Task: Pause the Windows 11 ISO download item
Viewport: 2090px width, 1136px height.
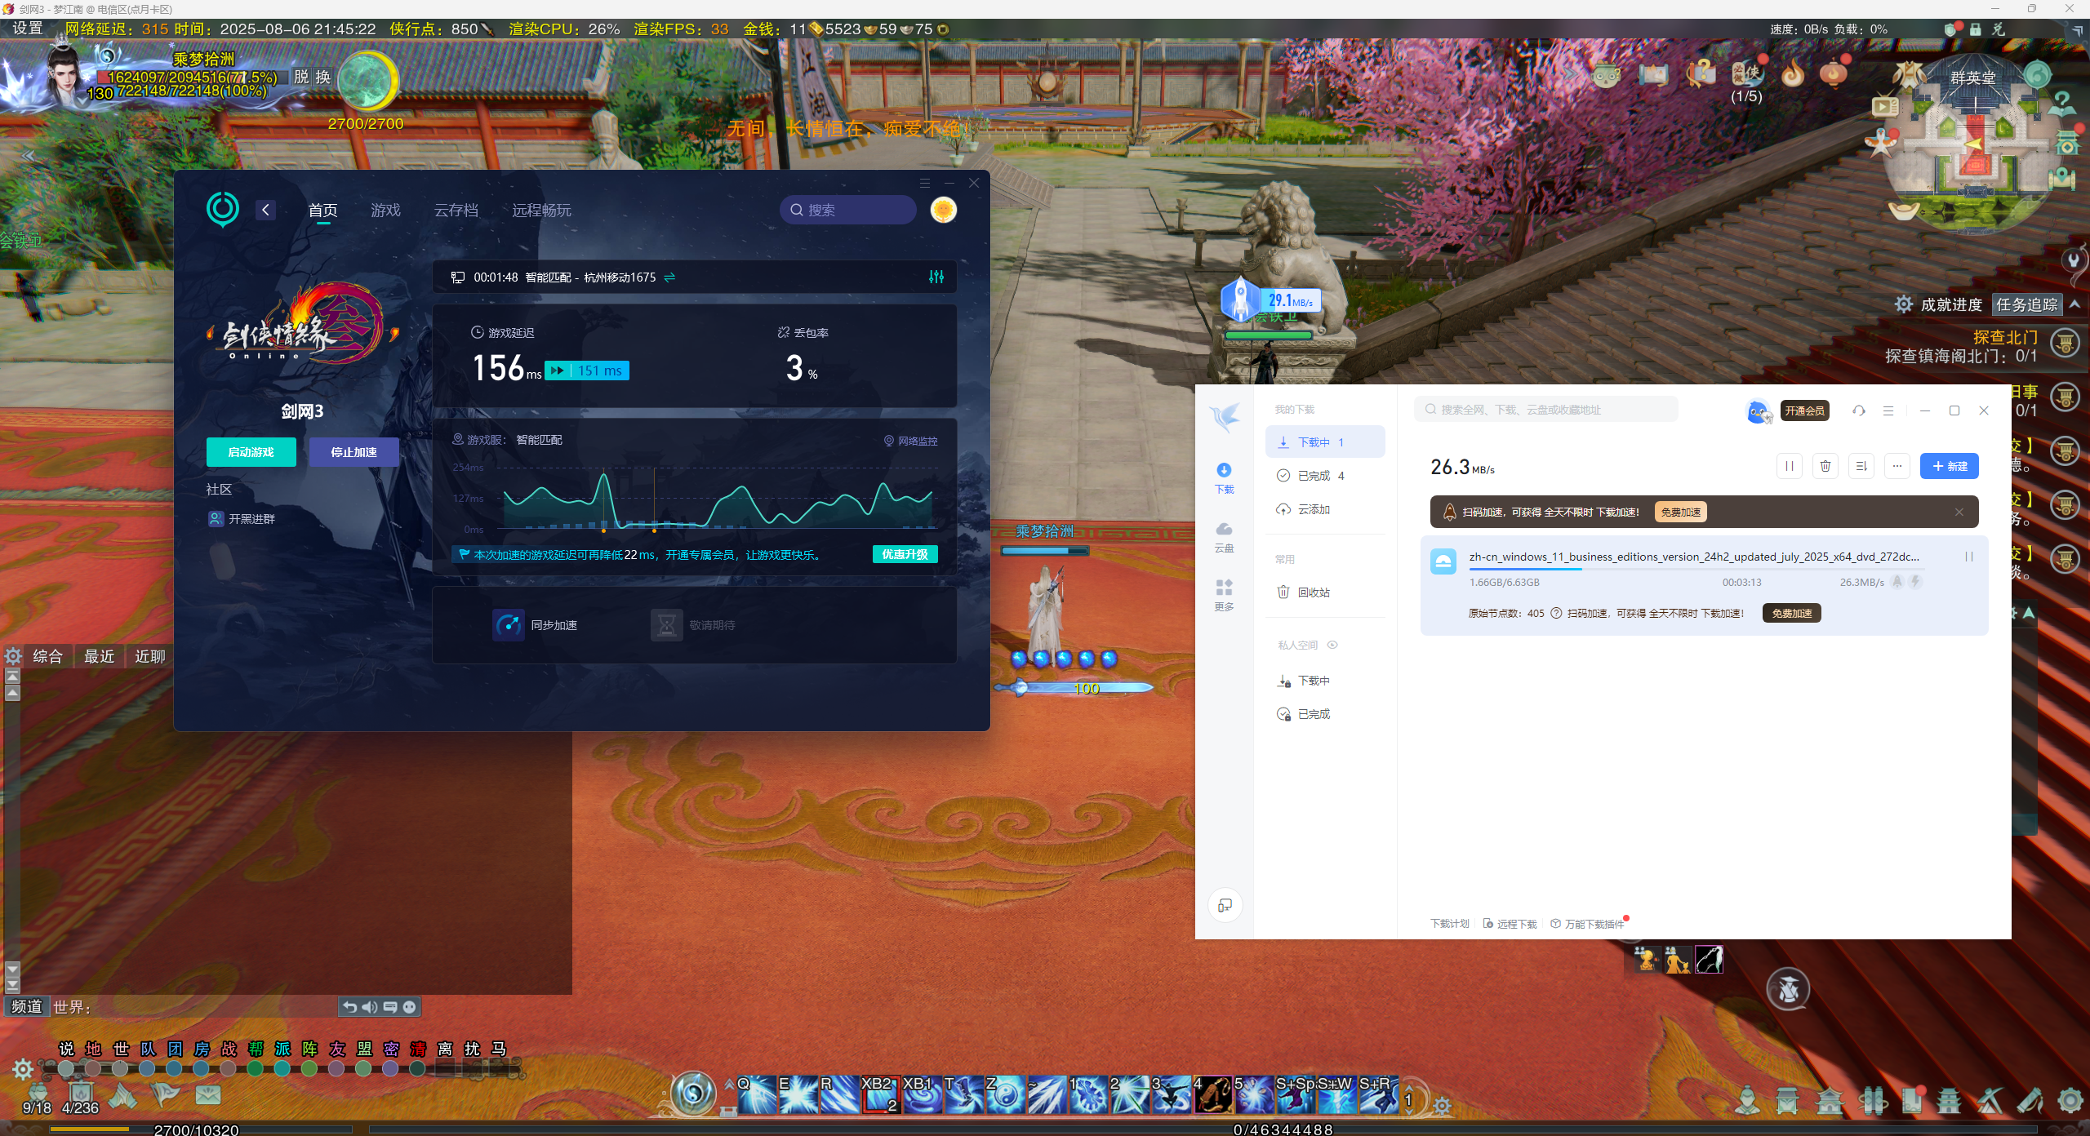Action: pyautogui.click(x=1968, y=557)
